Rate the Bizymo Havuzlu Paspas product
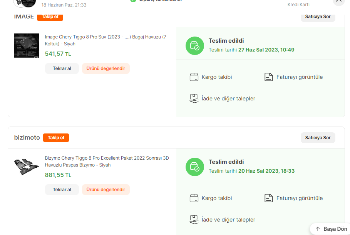This screenshot has width=350, height=235. [106, 190]
